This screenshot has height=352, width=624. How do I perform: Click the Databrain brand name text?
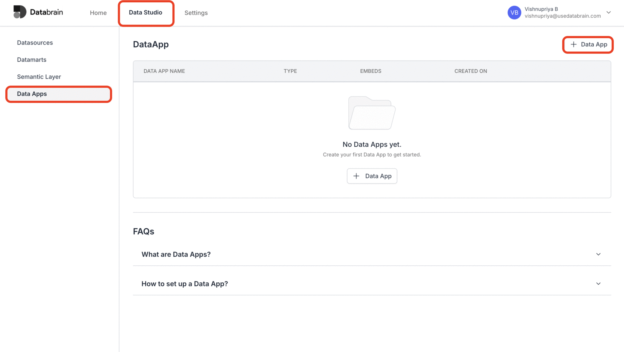(x=46, y=12)
